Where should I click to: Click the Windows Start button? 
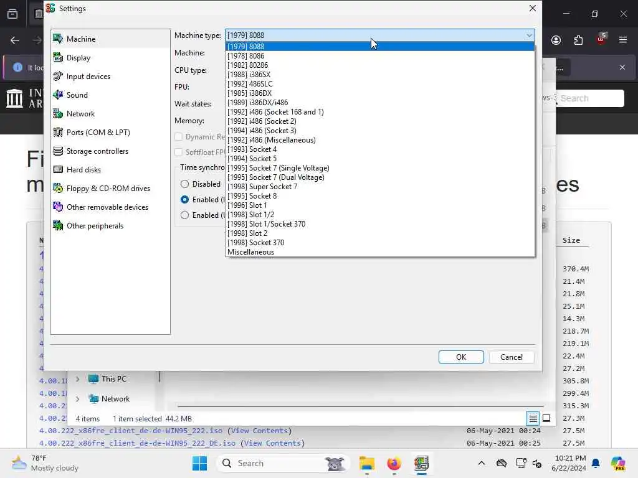(199, 463)
